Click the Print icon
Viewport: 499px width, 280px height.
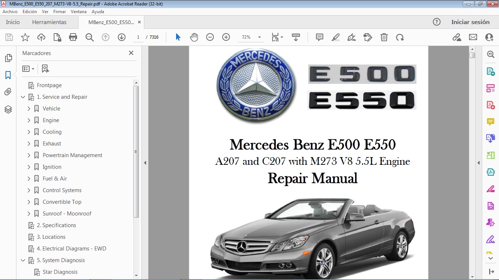[x=73, y=37]
